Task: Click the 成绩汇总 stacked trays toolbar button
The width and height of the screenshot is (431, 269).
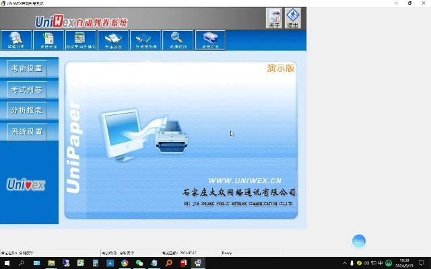Action: 210,40
